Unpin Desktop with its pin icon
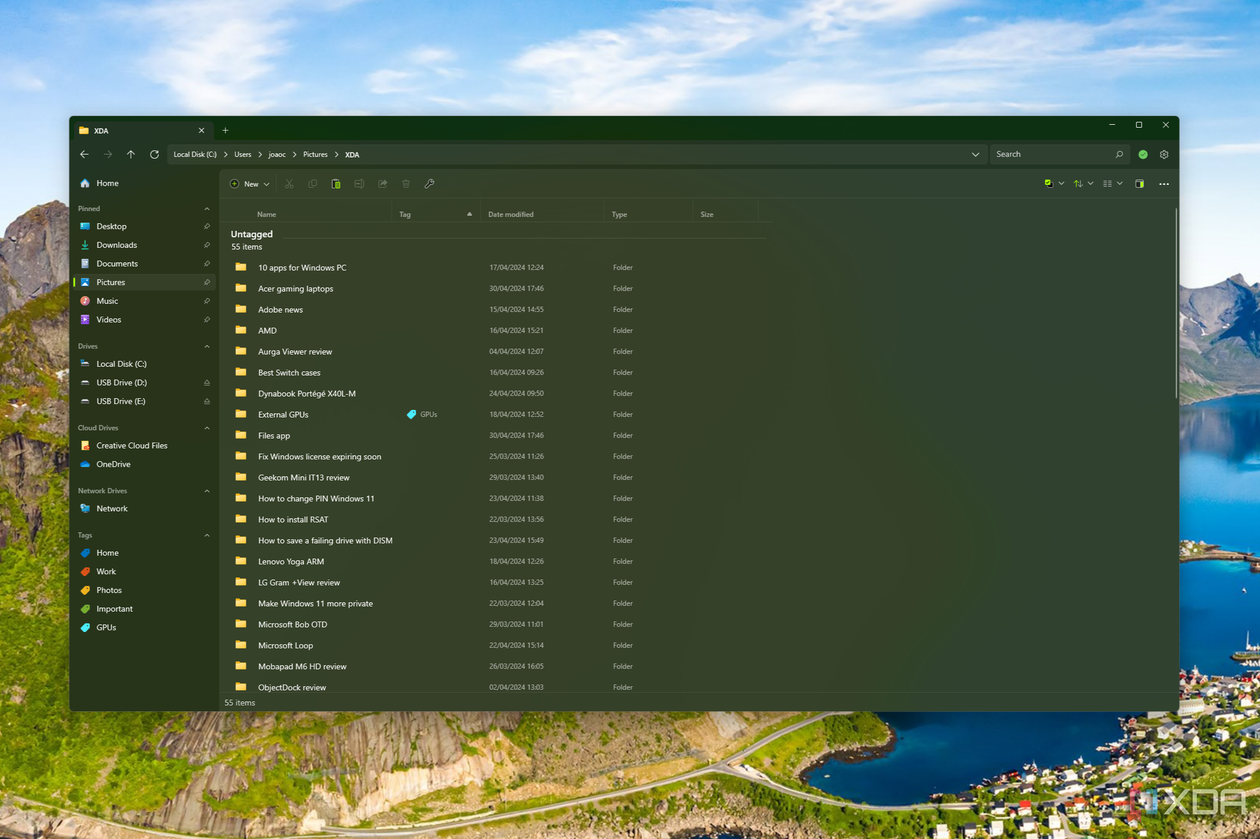This screenshot has width=1260, height=839. pos(207,226)
